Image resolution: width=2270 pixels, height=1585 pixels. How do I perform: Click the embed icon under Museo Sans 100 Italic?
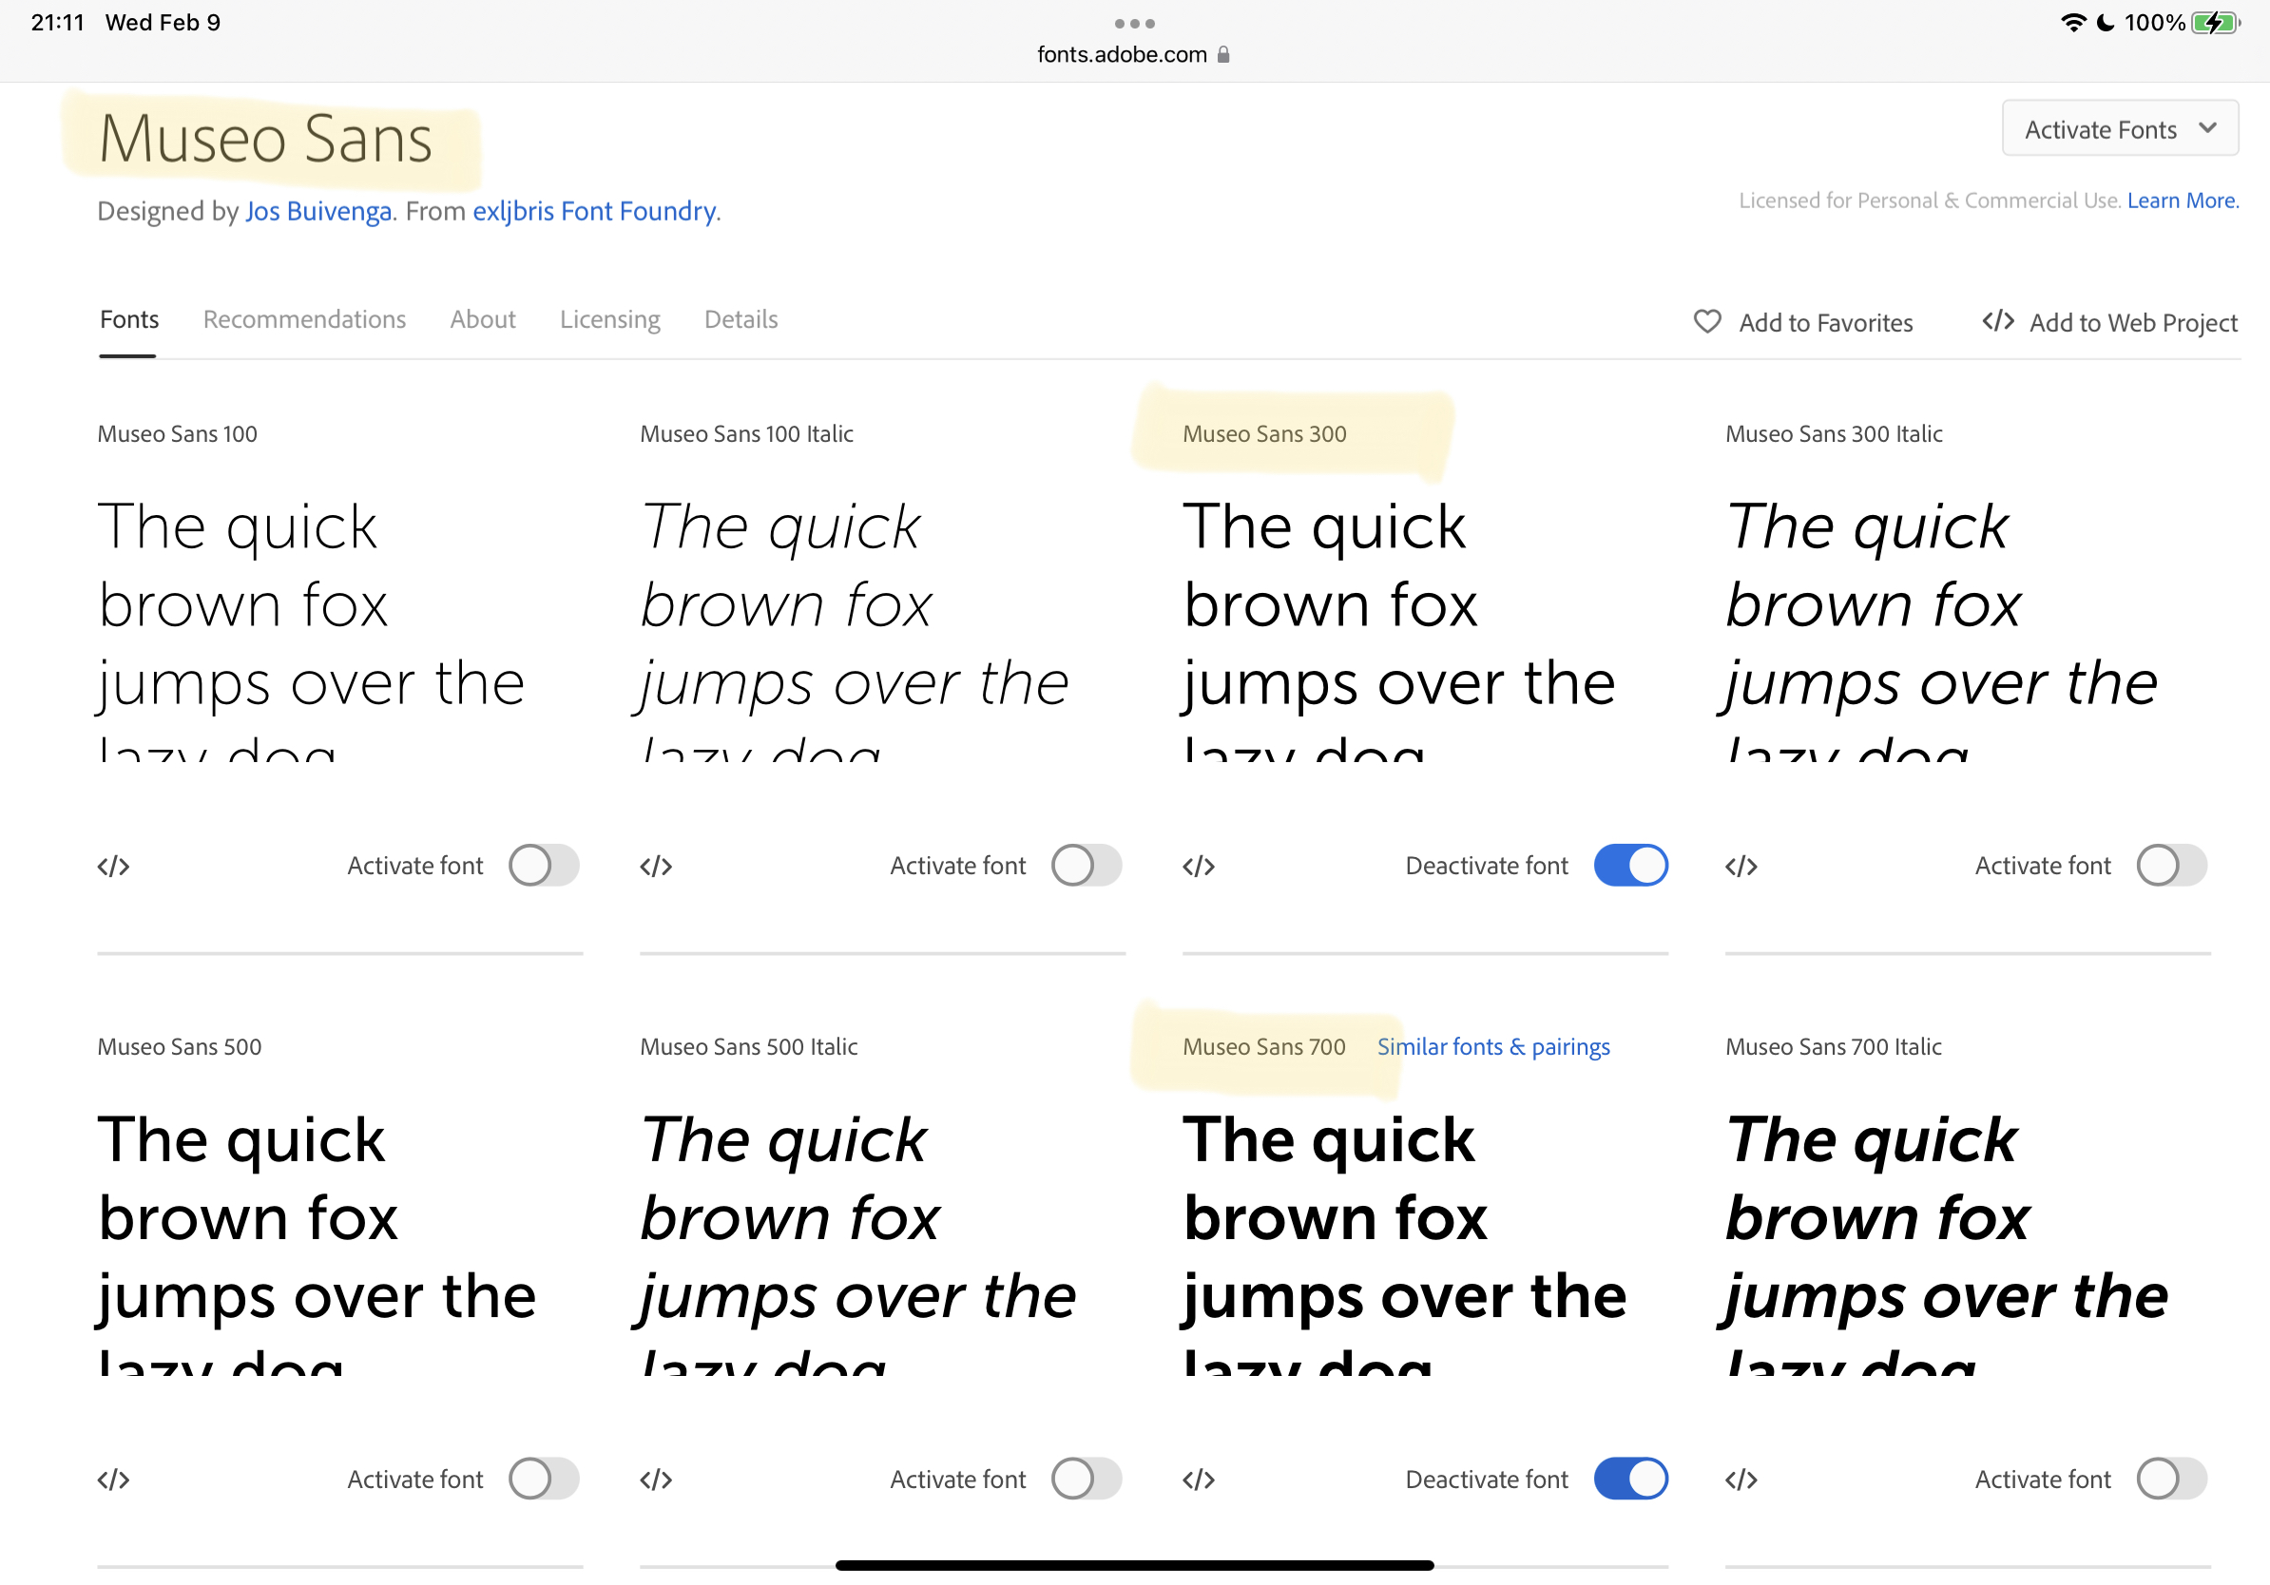pos(655,866)
